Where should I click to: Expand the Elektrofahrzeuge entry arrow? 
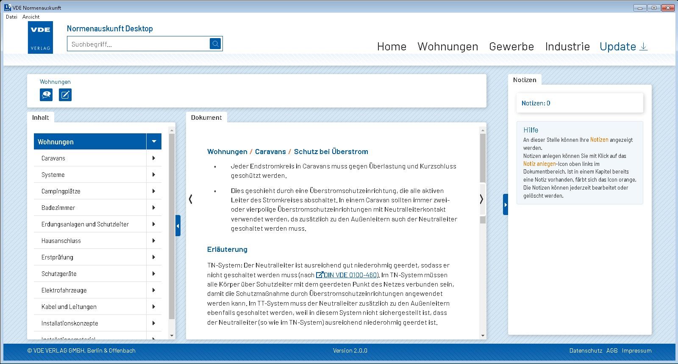click(x=154, y=290)
